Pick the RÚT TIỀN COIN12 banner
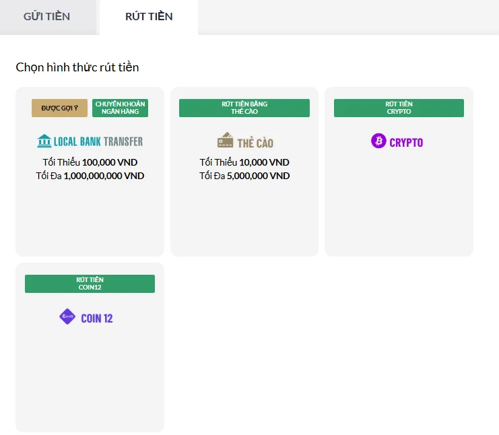Viewport: 499px width, 435px height. tap(90, 283)
